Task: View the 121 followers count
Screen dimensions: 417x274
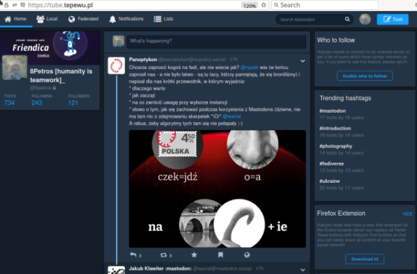Action: click(x=73, y=103)
